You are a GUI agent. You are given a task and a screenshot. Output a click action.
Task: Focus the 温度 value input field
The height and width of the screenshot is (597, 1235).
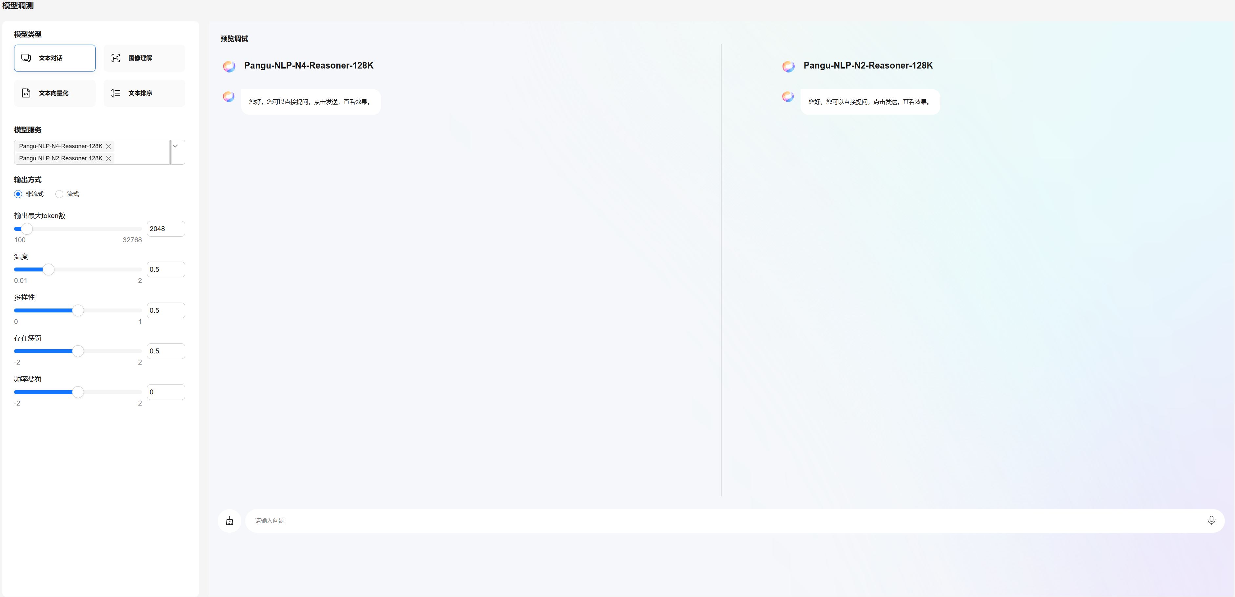[x=166, y=269]
